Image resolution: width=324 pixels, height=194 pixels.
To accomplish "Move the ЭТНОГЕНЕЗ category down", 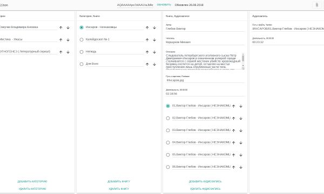I will coord(68,52).
